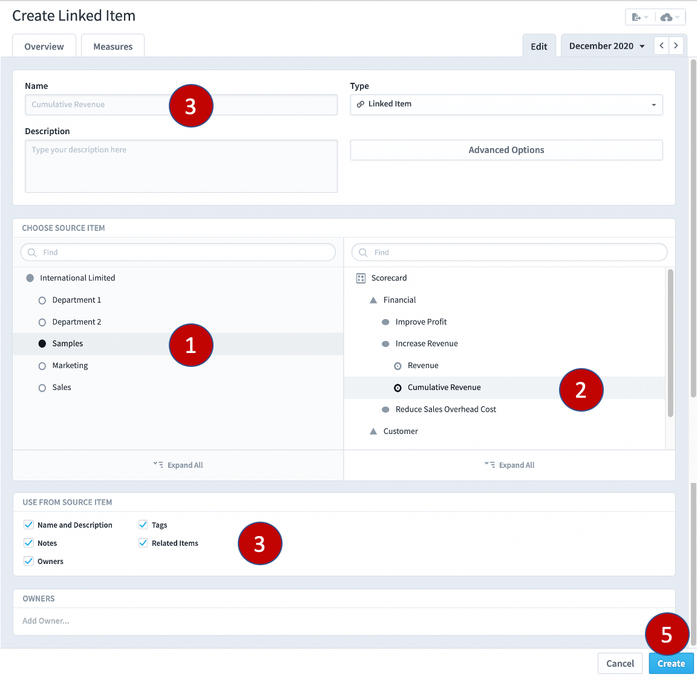The height and width of the screenshot is (677, 697).
Task: Click the magnifier in the right Find box
Action: (x=363, y=252)
